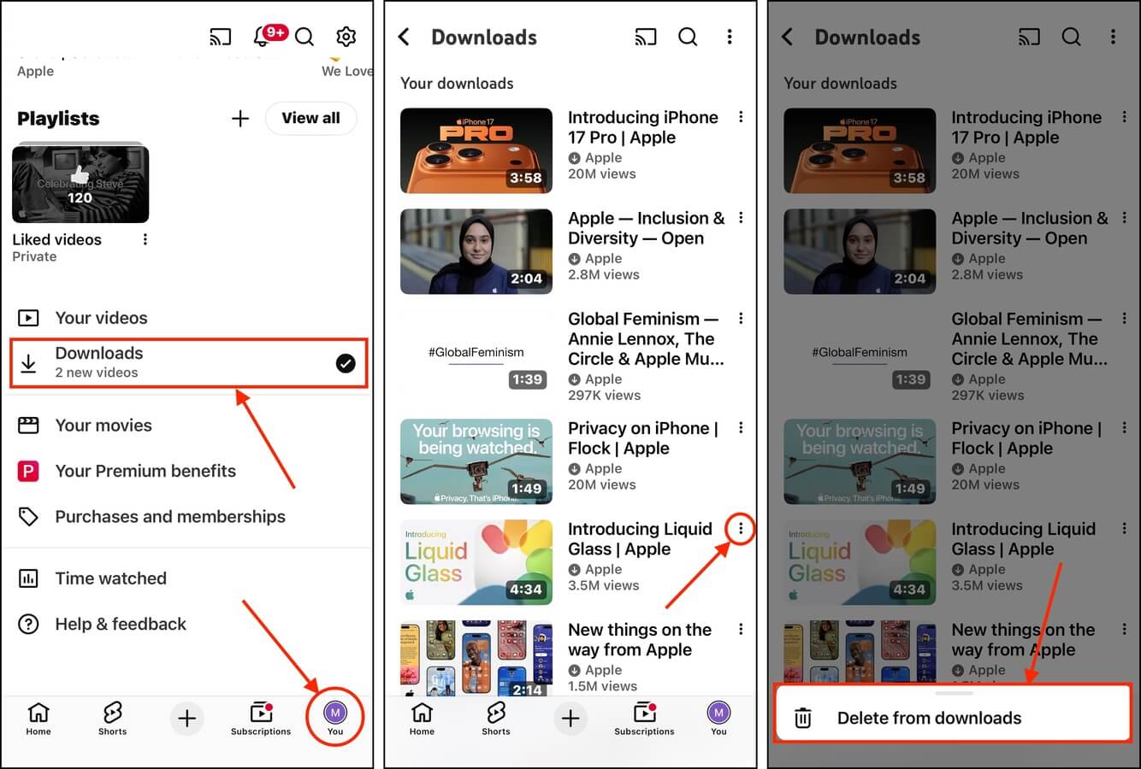1141x769 pixels.
Task: Open the three-dot menu on Introducing Liquid Glass
Action: point(740,528)
